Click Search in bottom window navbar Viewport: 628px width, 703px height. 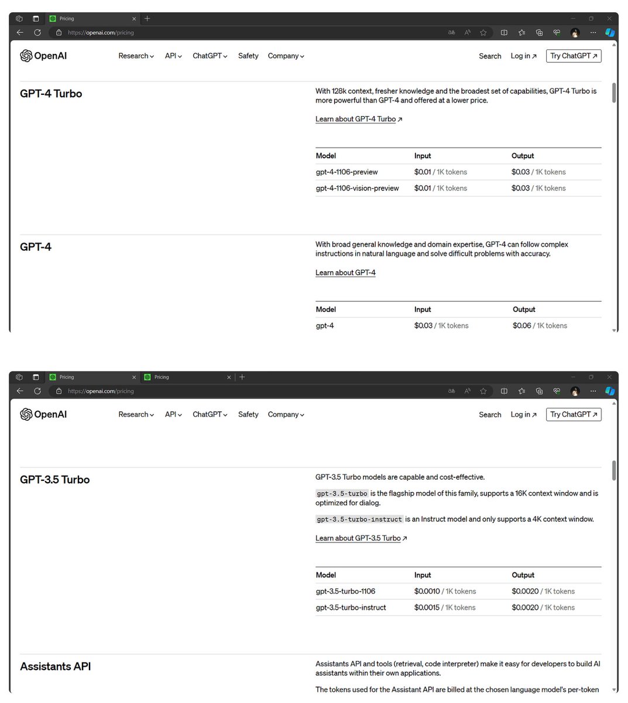490,415
